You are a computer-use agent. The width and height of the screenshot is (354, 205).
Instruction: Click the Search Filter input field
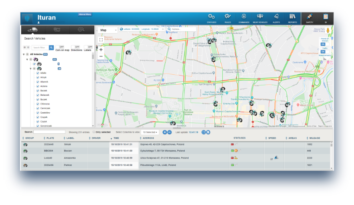click(40, 47)
